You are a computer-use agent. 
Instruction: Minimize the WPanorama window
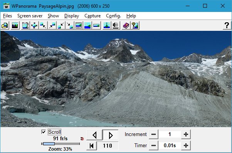coord(188,6)
